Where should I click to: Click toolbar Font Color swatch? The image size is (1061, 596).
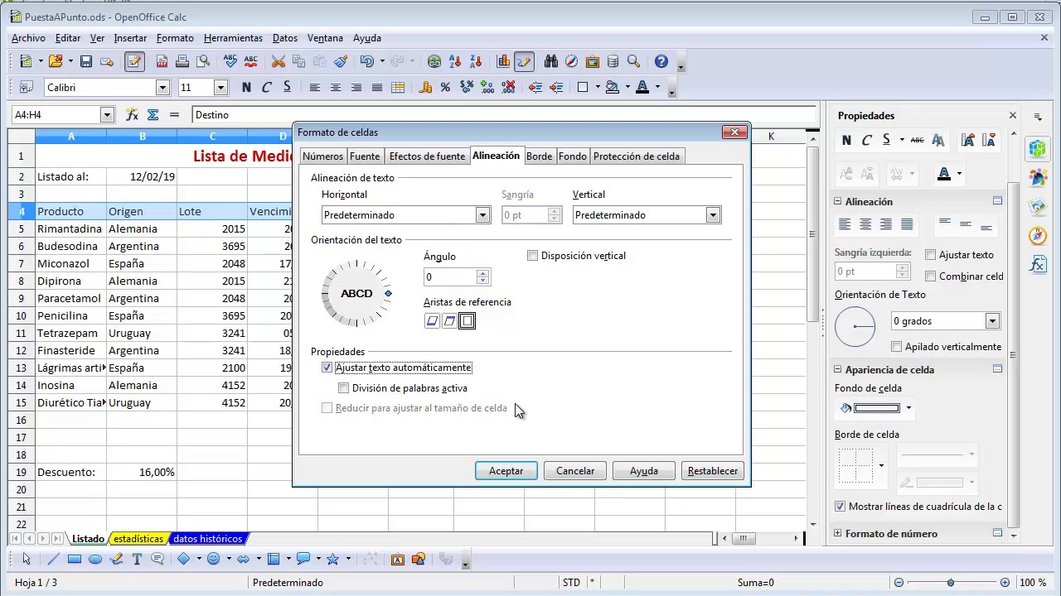pos(642,87)
